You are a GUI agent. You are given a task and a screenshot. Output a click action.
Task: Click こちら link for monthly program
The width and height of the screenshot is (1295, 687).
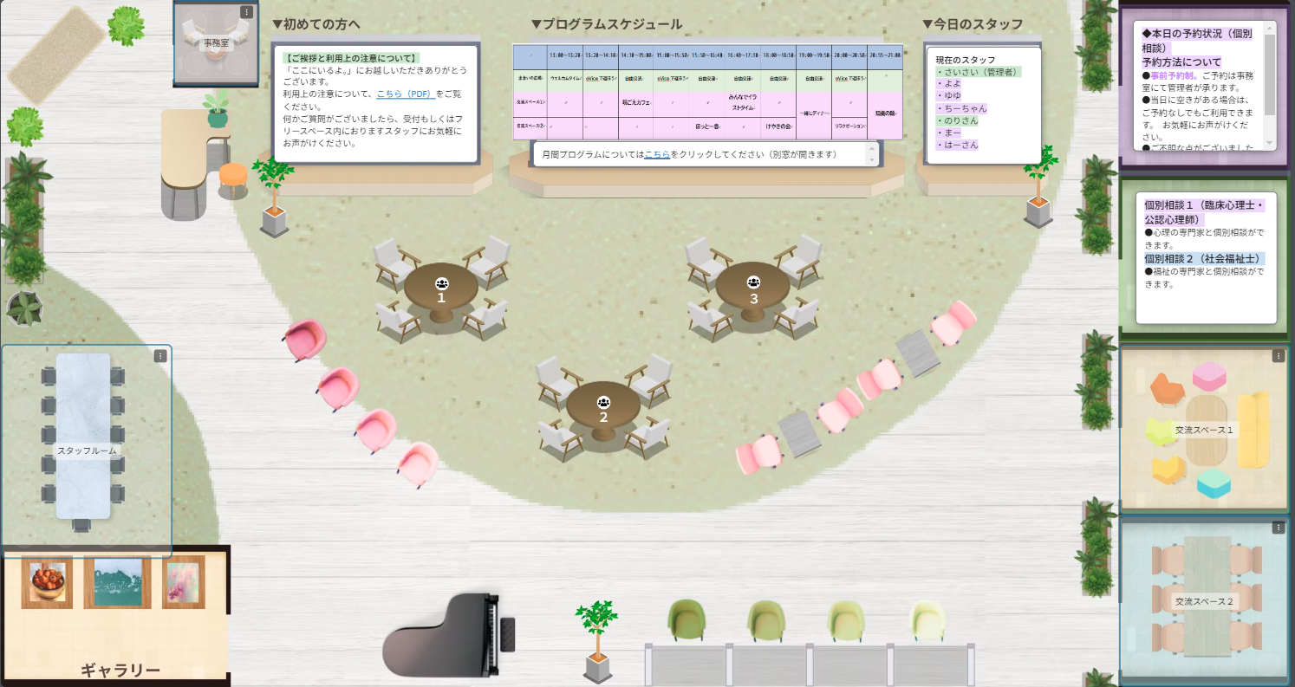656,154
